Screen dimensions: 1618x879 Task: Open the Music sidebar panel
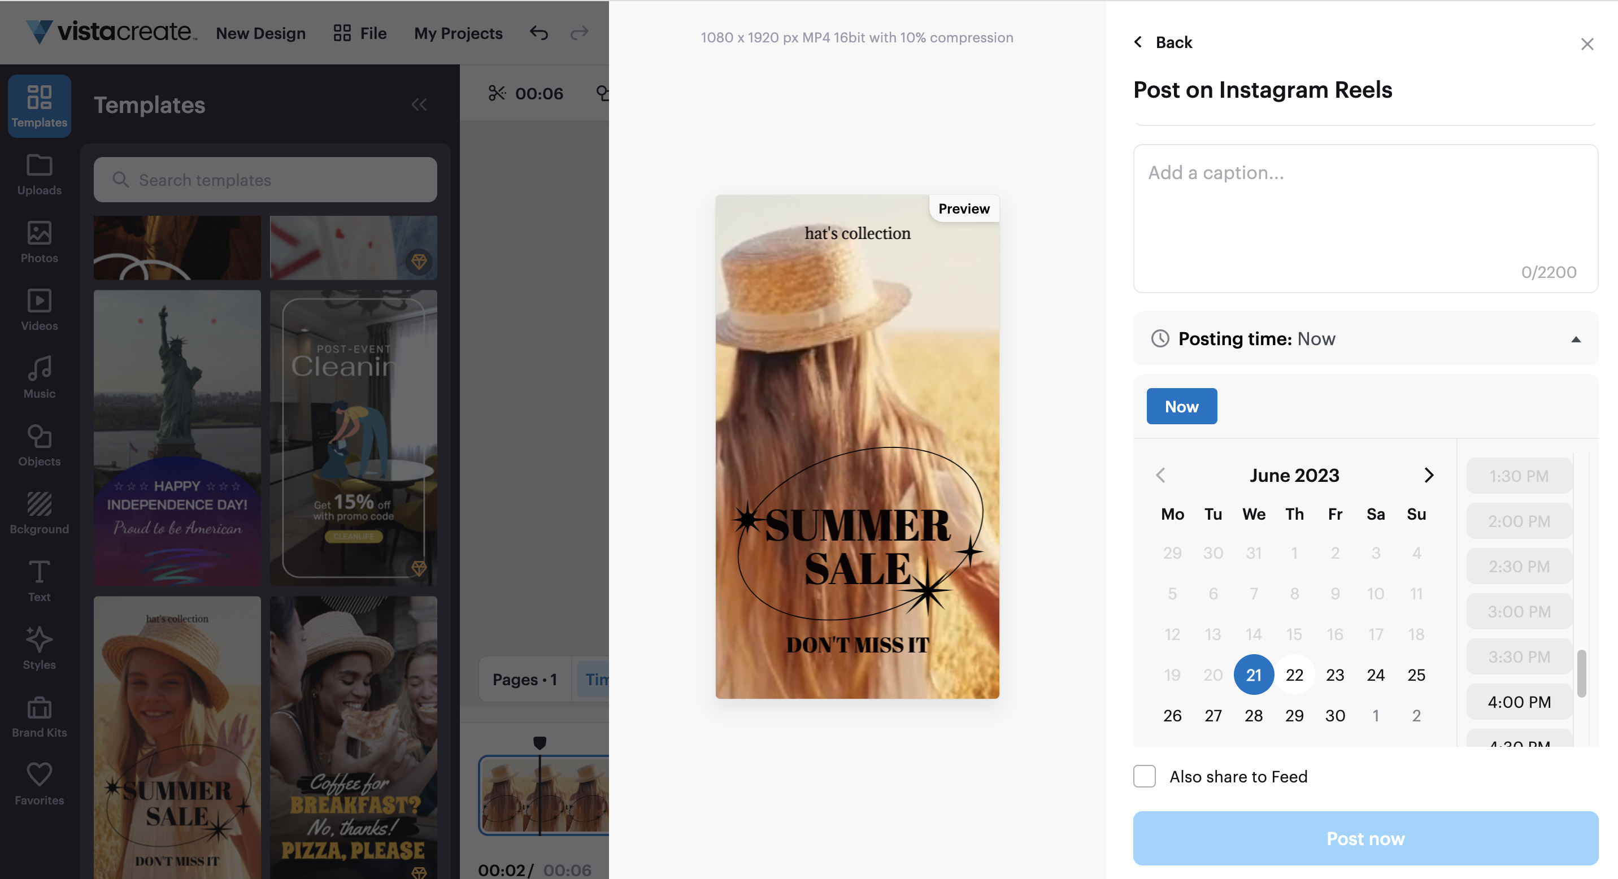(39, 377)
